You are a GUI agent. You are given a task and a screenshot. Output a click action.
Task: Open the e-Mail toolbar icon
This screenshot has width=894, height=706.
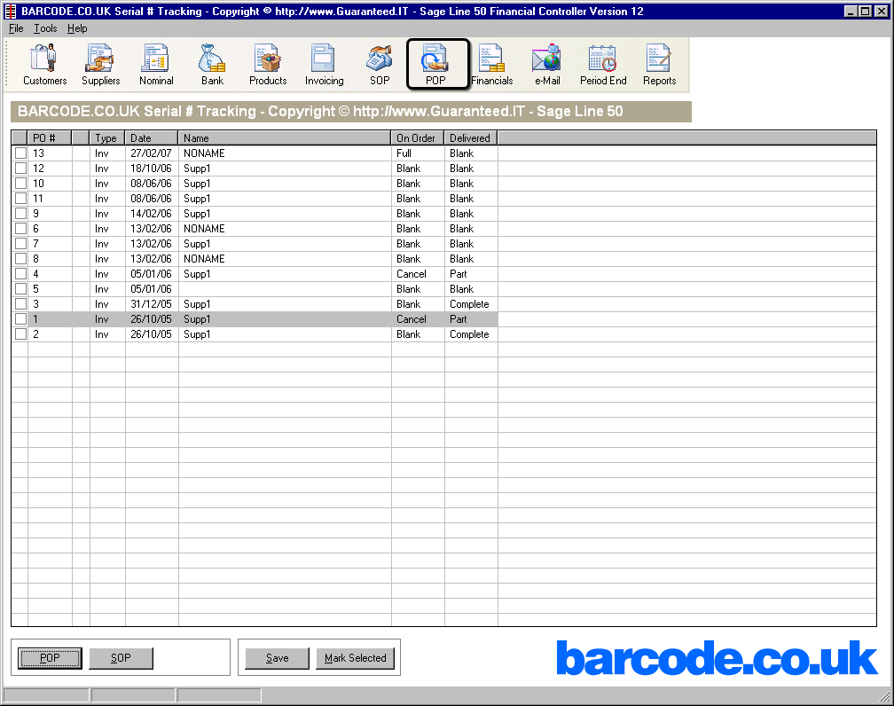click(547, 65)
